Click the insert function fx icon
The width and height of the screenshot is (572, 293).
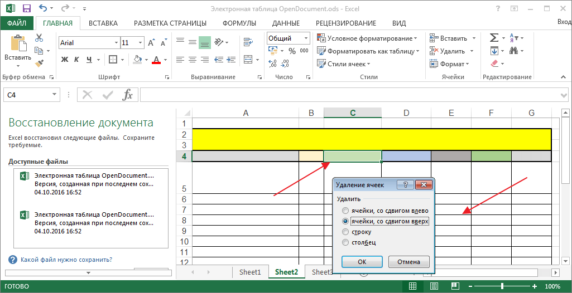[x=128, y=95]
